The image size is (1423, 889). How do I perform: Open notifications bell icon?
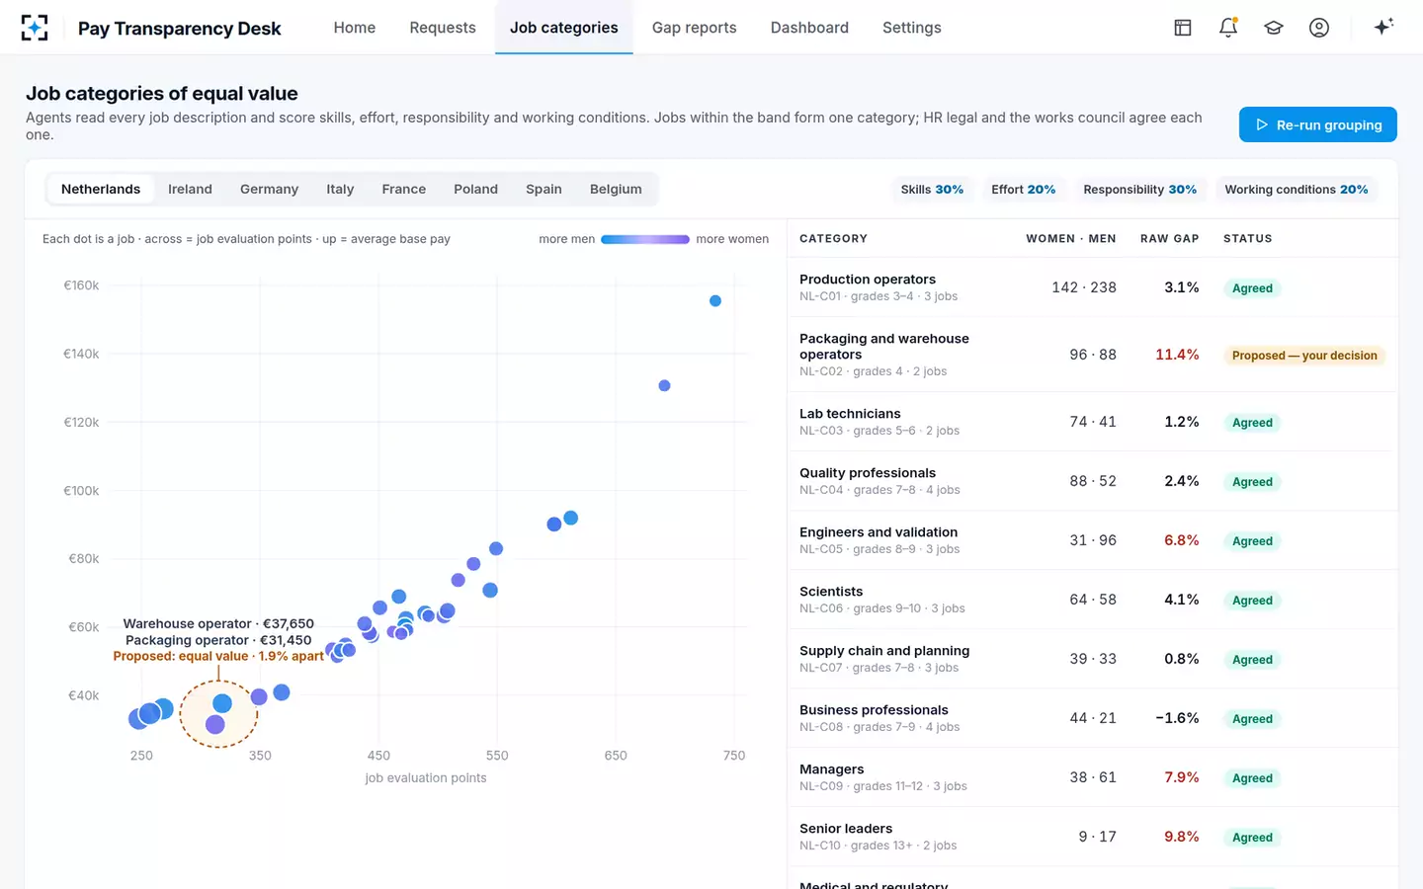pyautogui.click(x=1228, y=28)
